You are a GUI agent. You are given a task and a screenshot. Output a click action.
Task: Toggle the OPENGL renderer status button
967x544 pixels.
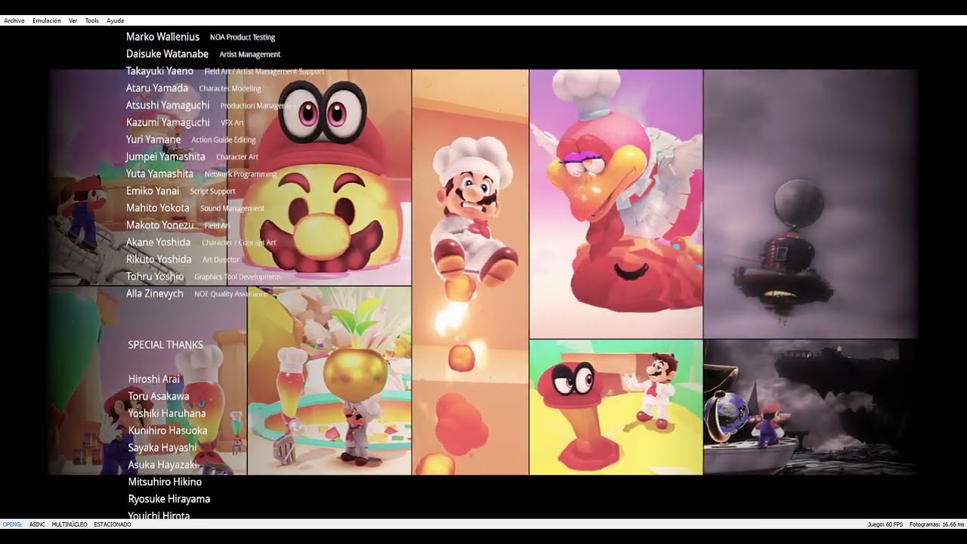coord(13,524)
